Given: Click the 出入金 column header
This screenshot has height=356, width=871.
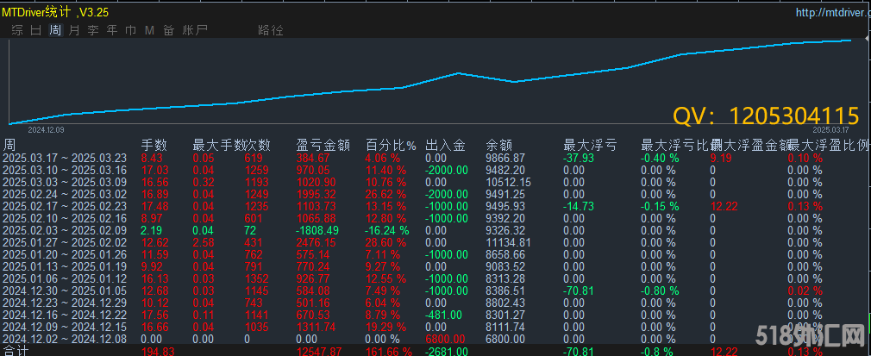Looking at the screenshot, I should coord(445,145).
